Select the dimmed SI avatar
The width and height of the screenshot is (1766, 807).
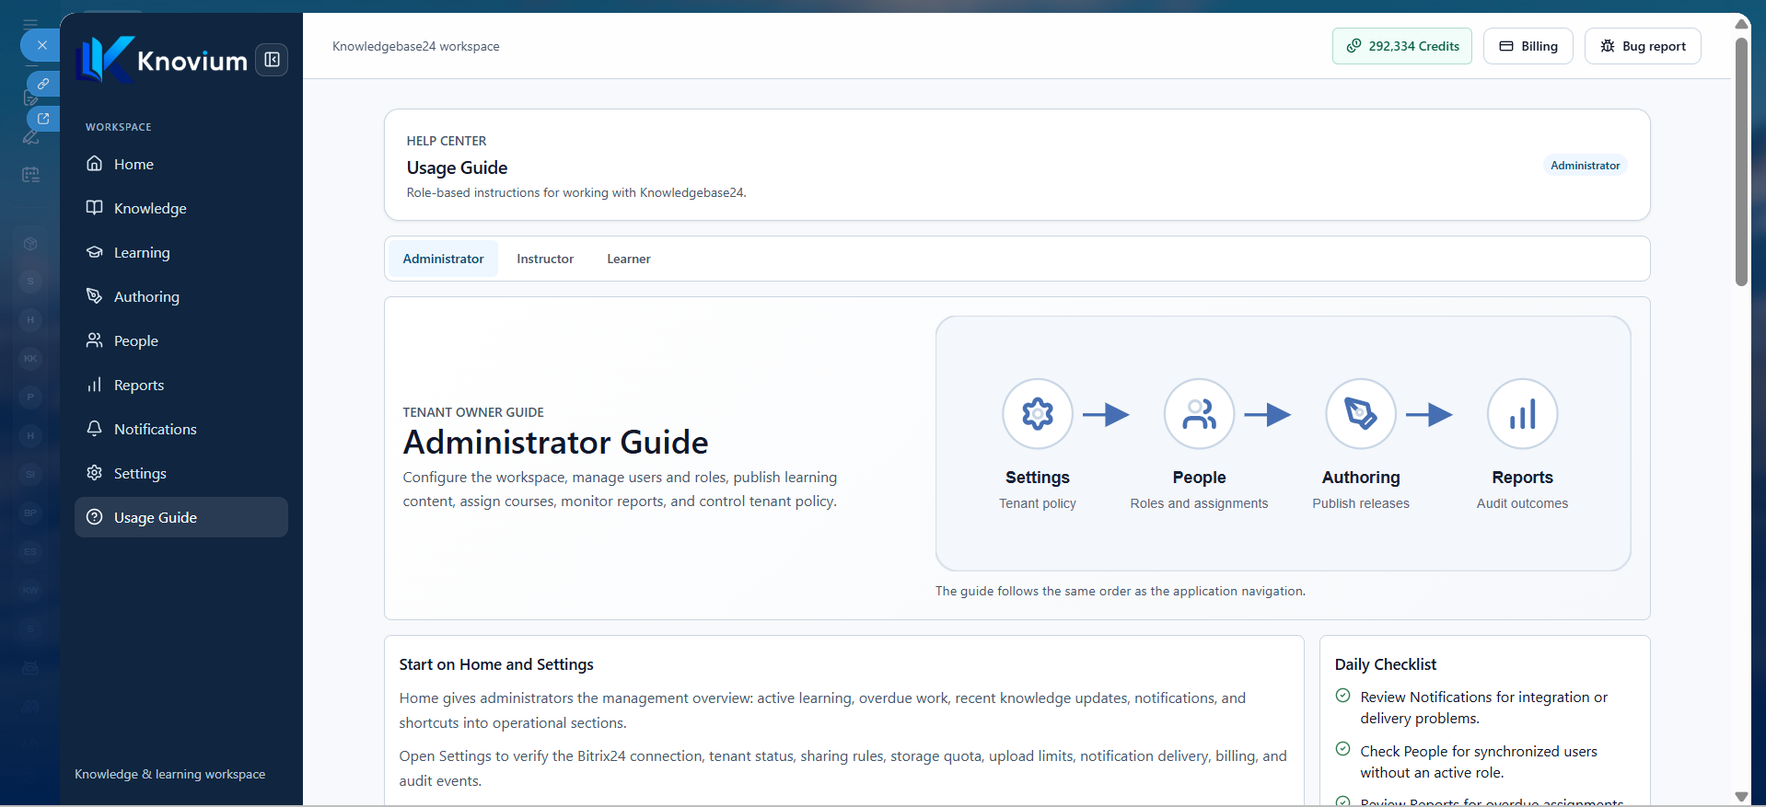coord(30,475)
